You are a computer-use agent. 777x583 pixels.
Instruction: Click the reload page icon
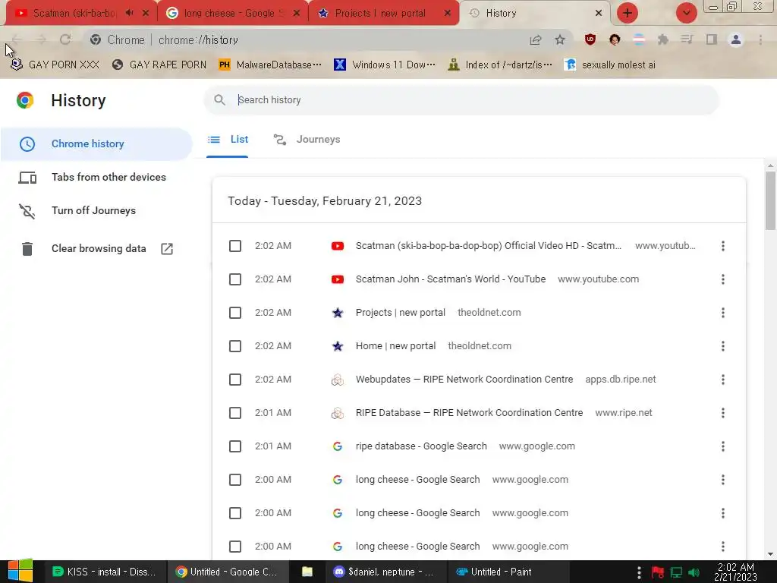click(x=65, y=39)
